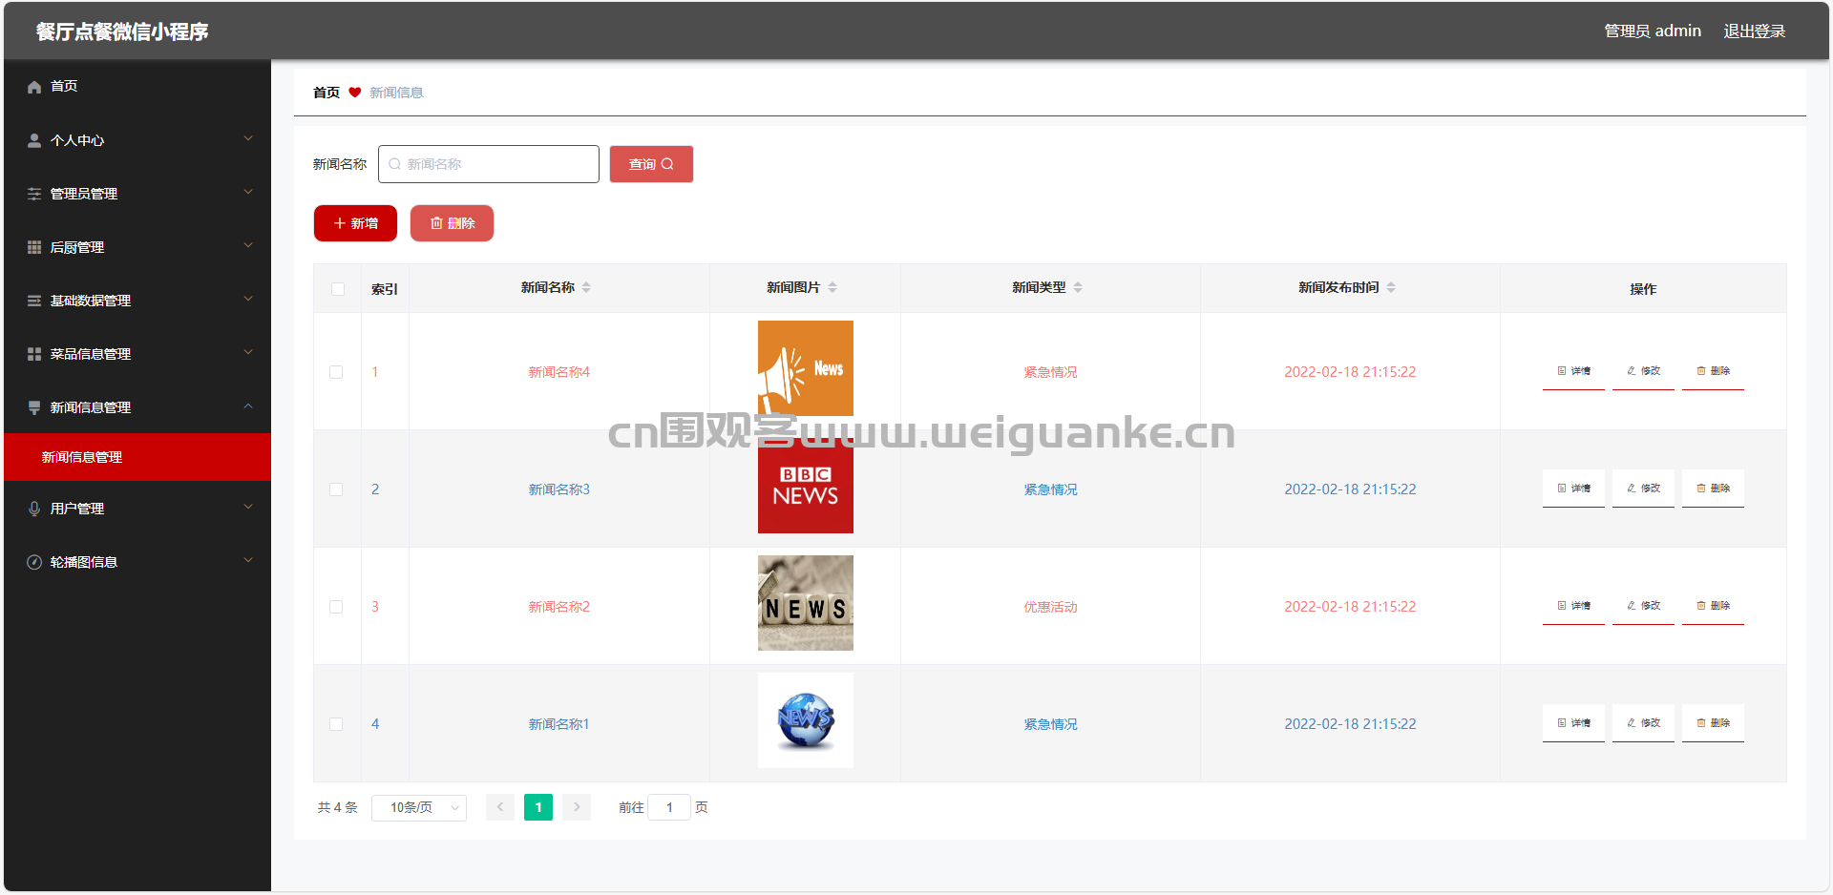Open the 10条/页 page size dropdown
1833x895 pixels.
click(419, 807)
